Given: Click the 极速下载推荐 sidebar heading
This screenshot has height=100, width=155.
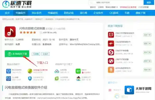Looking at the screenshot, I should coord(115,26).
